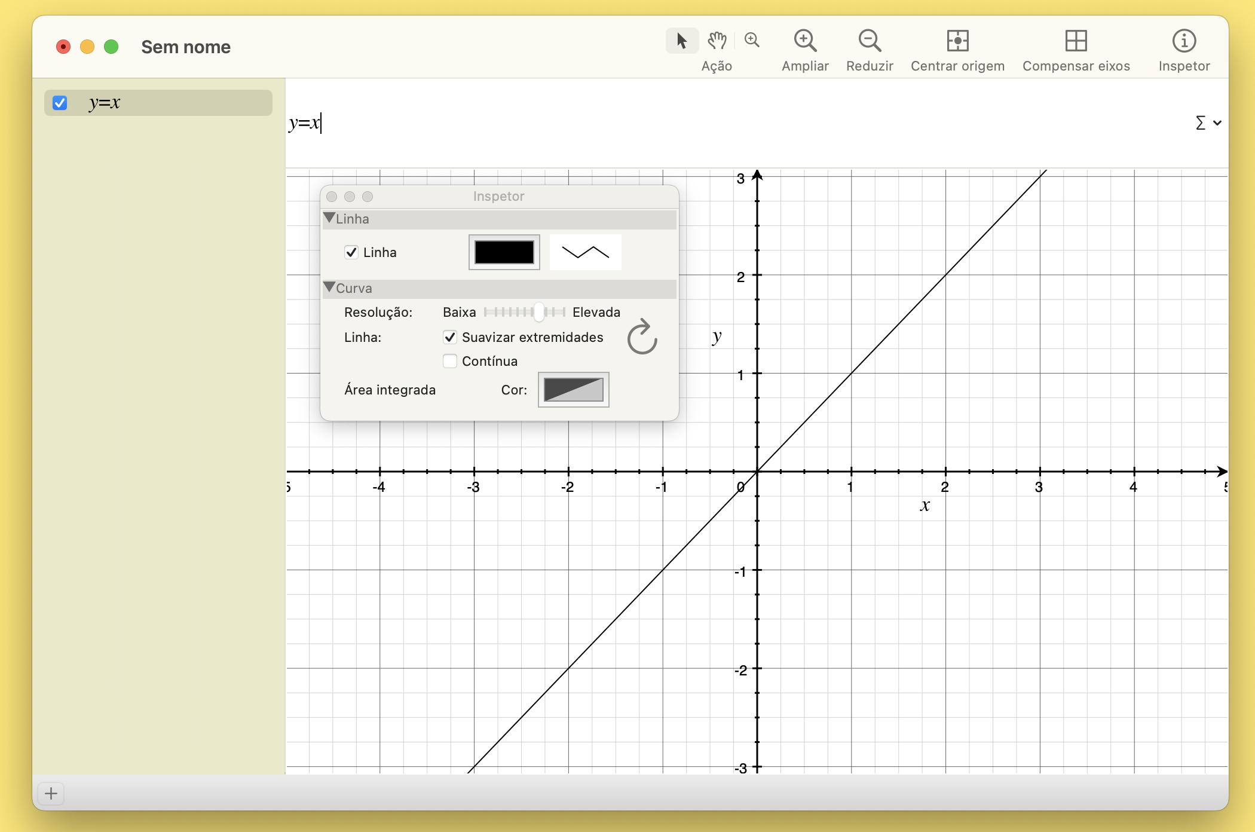The width and height of the screenshot is (1255, 832).
Task: Select the hand move tool
Action: 717,41
